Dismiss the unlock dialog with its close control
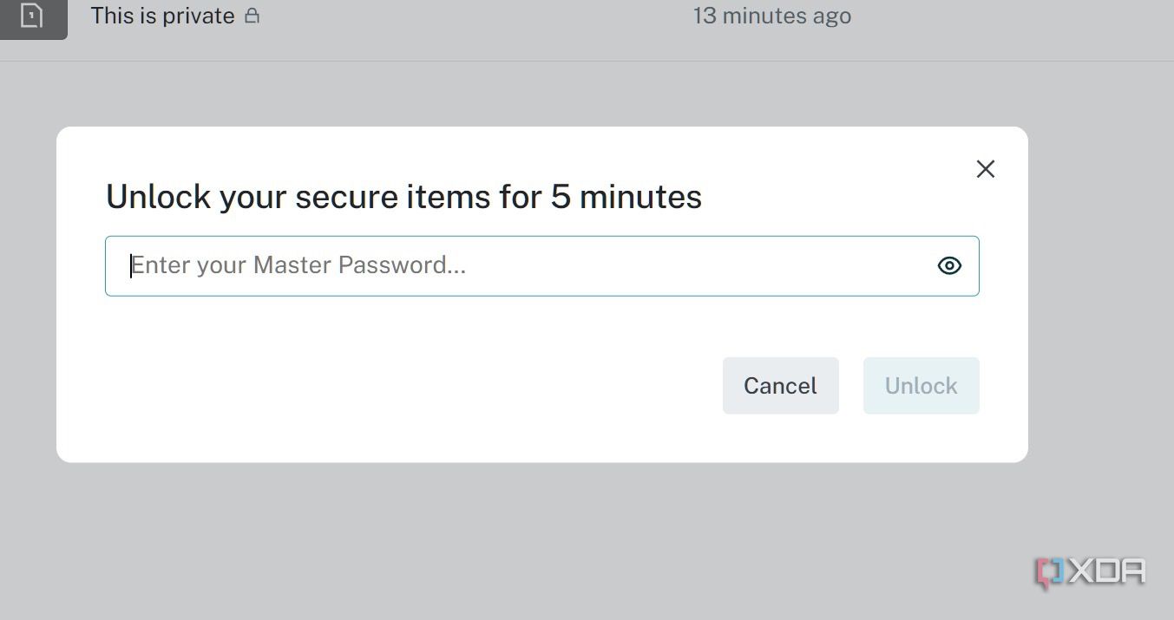This screenshot has height=620, width=1174. coord(985,169)
